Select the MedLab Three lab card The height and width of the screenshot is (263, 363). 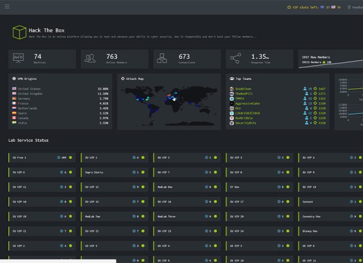click(187, 217)
